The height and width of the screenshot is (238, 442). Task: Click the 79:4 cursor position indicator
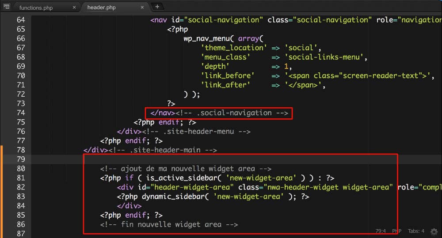coord(381,231)
